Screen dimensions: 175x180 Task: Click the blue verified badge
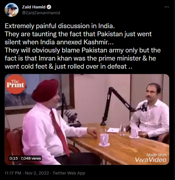(49, 7)
